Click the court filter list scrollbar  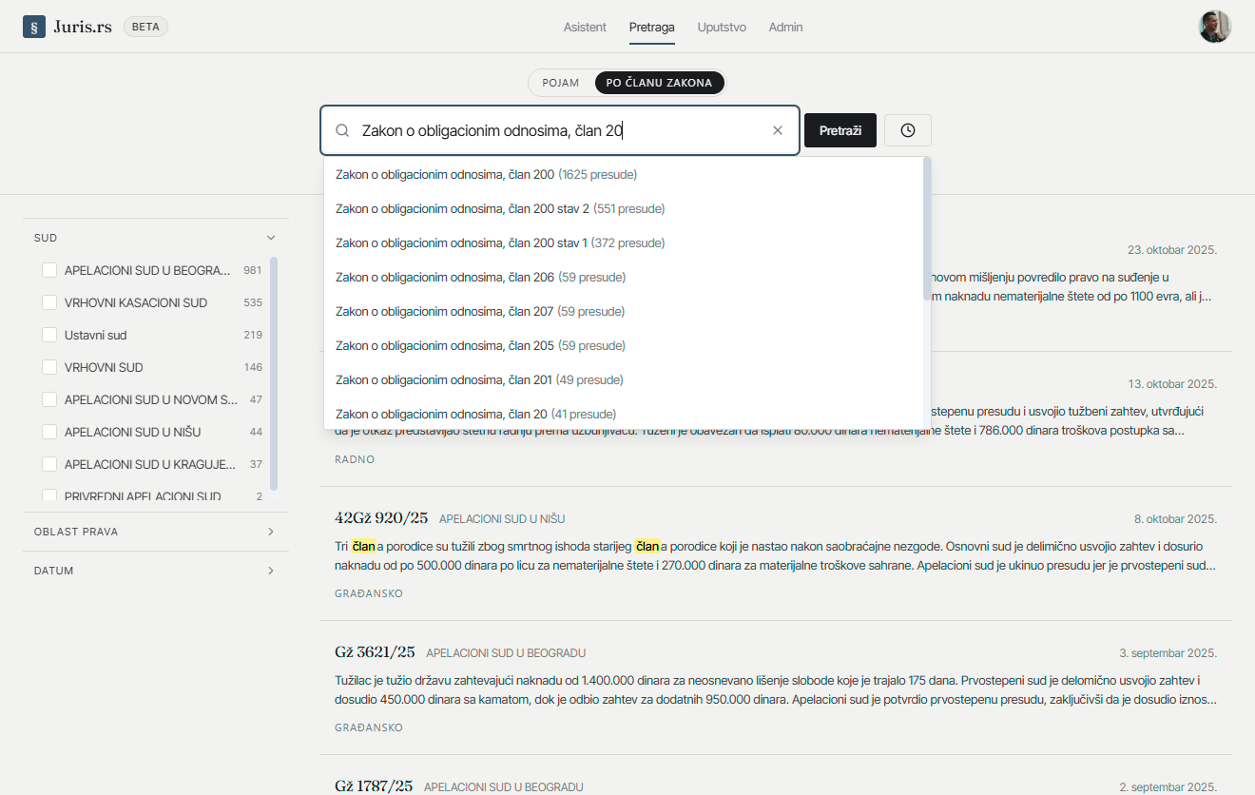pyautogui.click(x=274, y=373)
